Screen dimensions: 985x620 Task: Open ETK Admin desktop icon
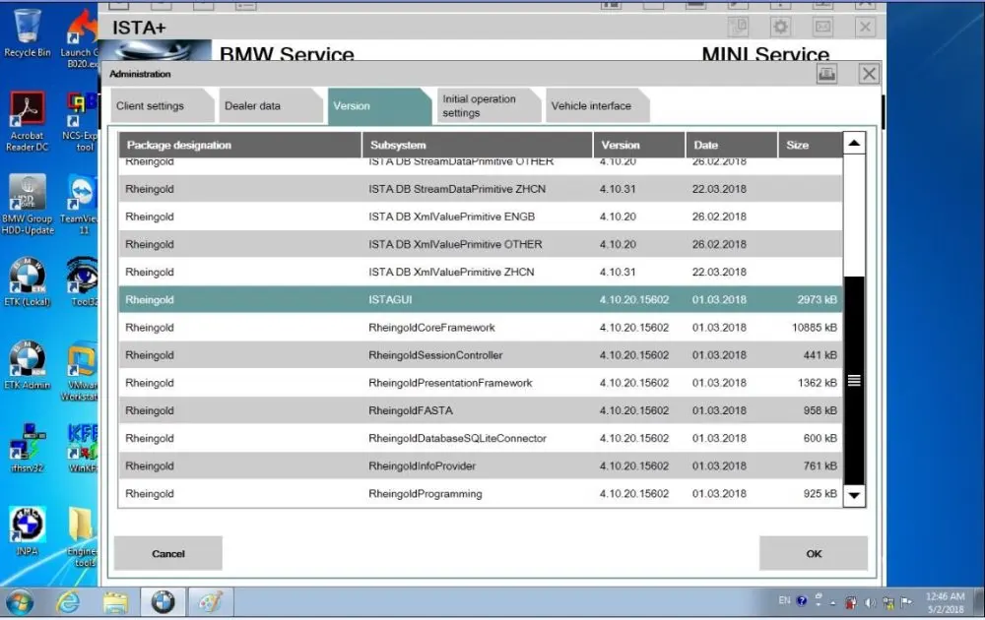tap(27, 365)
